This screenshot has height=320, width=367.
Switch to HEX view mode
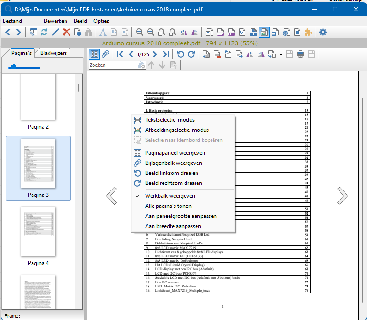231,33
